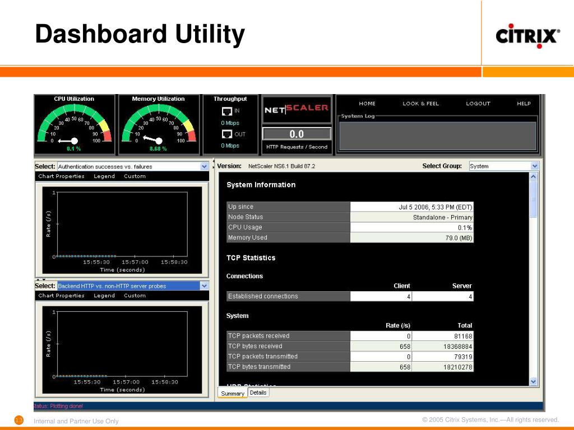Click the 'Standalone - Primary' value
574x430 pixels.
tap(443, 217)
